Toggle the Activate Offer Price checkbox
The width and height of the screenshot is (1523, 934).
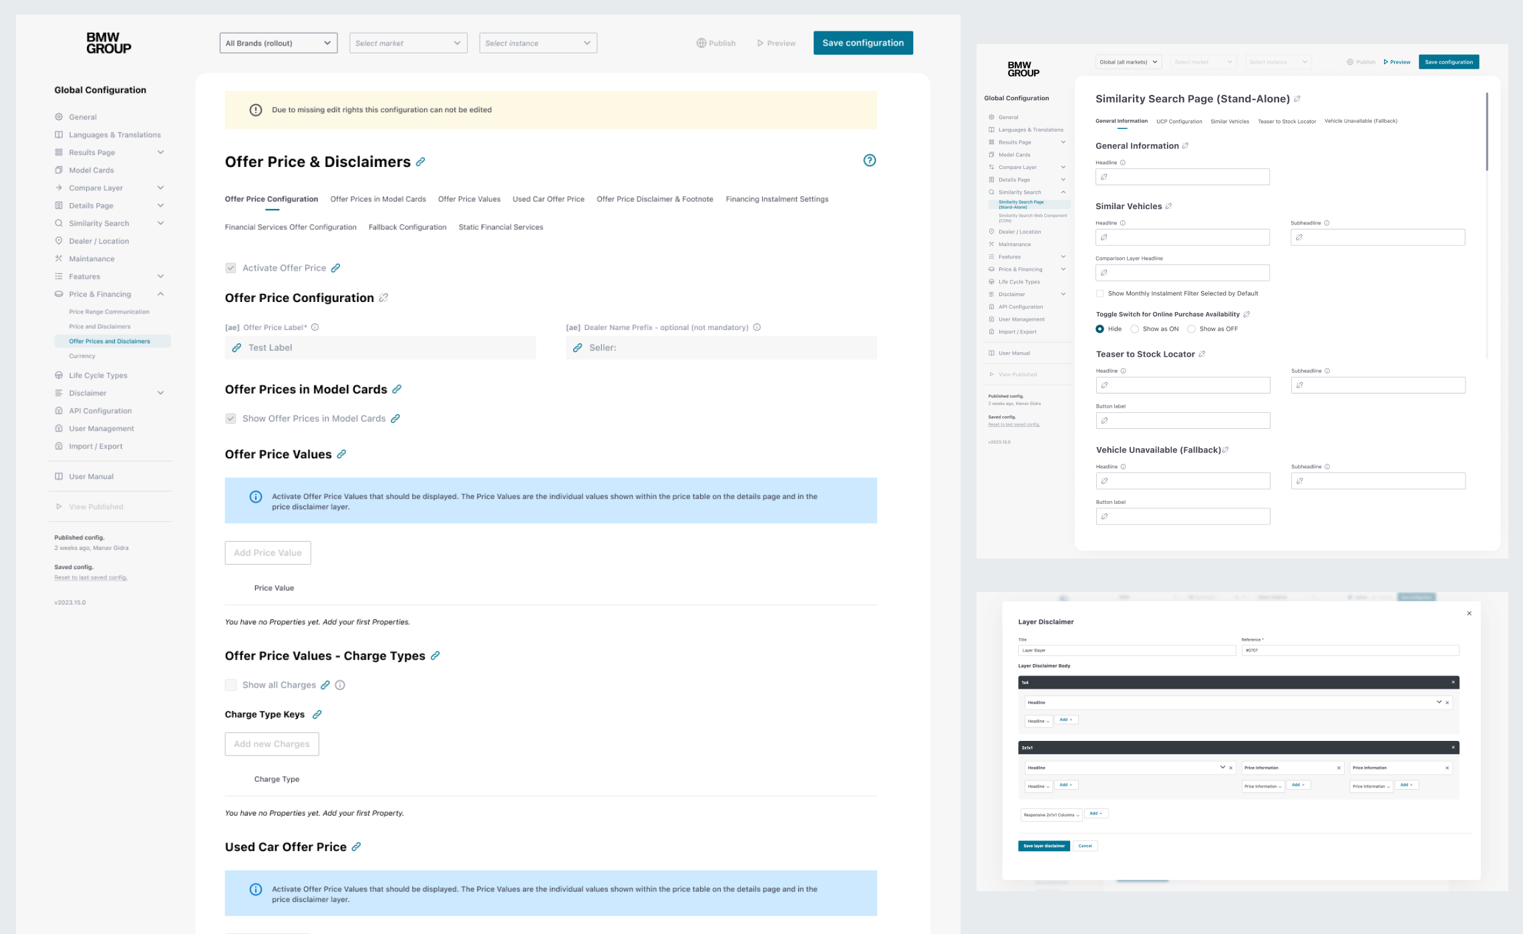[x=231, y=268]
